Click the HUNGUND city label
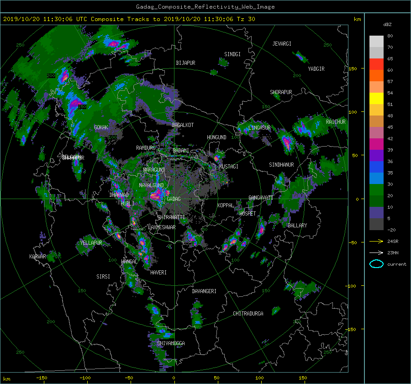 (x=216, y=137)
